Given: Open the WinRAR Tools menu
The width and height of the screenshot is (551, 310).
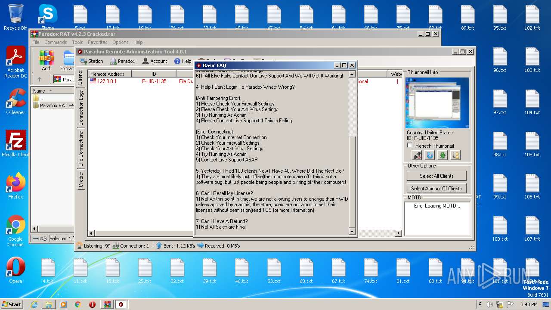Looking at the screenshot, I should [77, 42].
